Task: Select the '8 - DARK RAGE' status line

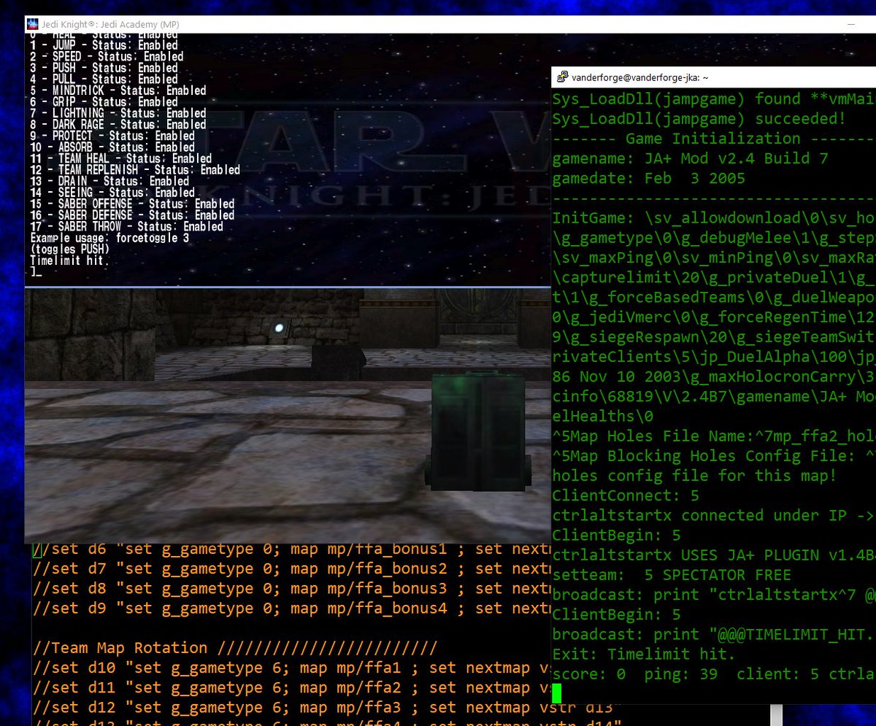Action: point(118,124)
